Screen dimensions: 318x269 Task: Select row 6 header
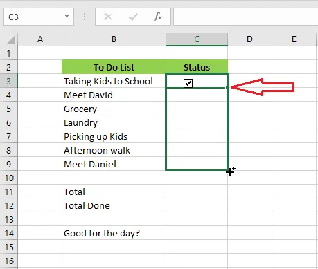coord(9,122)
